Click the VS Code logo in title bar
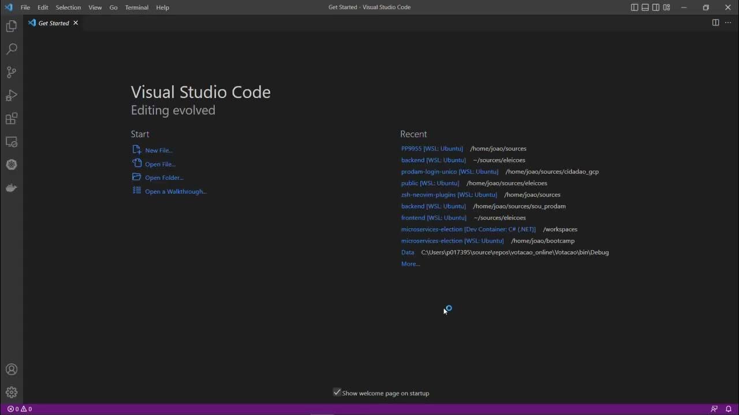This screenshot has width=739, height=415. (8, 7)
